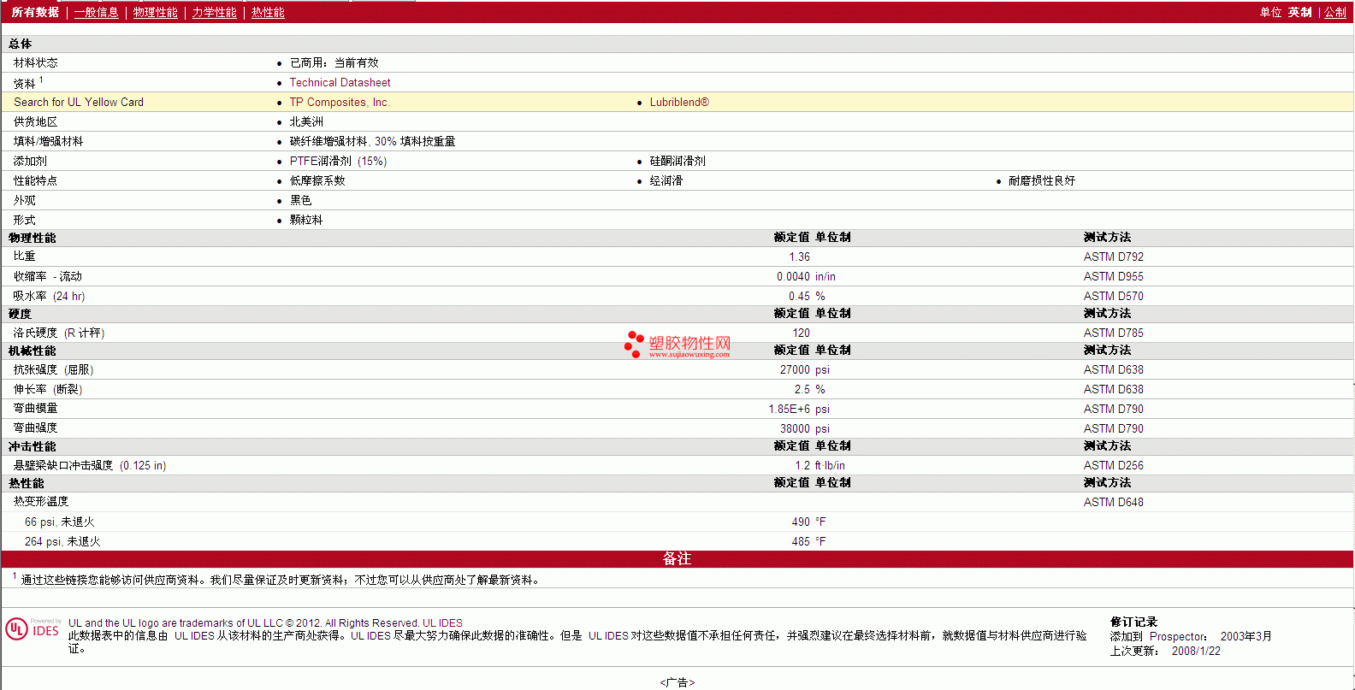
Task: Click ASTM D792 test method
Action: [1113, 257]
